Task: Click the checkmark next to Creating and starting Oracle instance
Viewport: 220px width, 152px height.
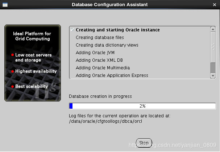Action: pos(72,30)
